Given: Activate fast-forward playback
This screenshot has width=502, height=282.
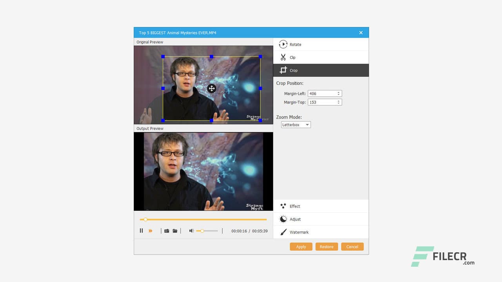Looking at the screenshot, I should coord(150,231).
